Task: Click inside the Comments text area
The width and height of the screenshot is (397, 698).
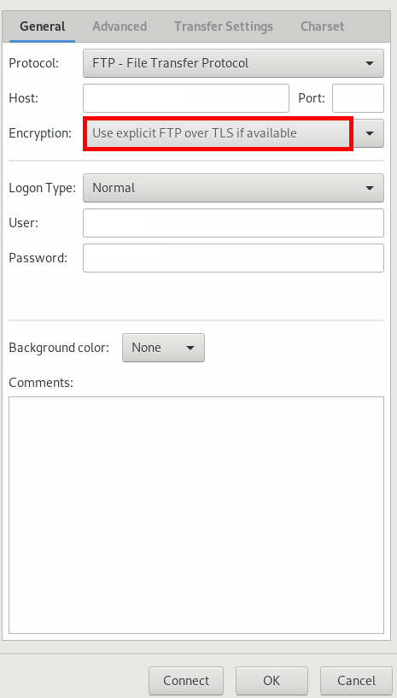Action: click(x=196, y=515)
